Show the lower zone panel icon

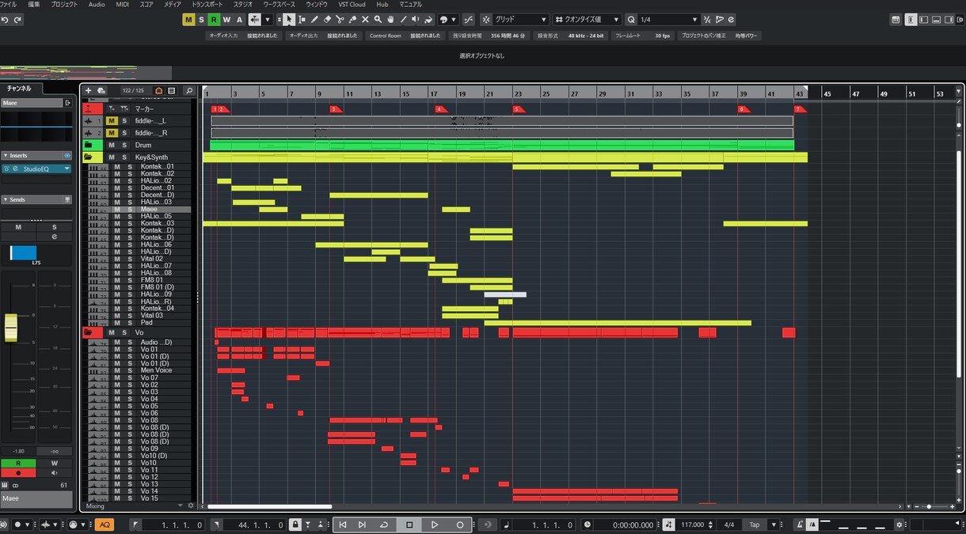(x=937, y=19)
